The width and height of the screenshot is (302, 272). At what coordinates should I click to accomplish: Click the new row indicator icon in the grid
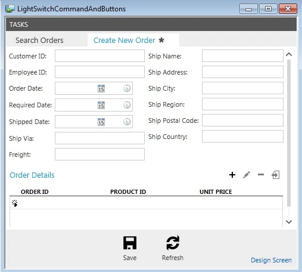pos(15,203)
